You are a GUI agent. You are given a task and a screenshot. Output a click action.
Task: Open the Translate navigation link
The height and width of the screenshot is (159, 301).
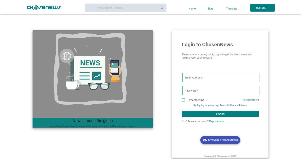(232, 9)
